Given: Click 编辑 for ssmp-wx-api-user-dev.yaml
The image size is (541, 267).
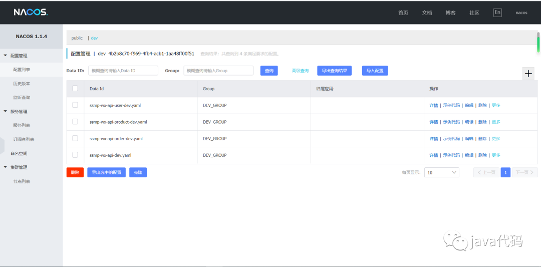Looking at the screenshot, I should (x=469, y=106).
